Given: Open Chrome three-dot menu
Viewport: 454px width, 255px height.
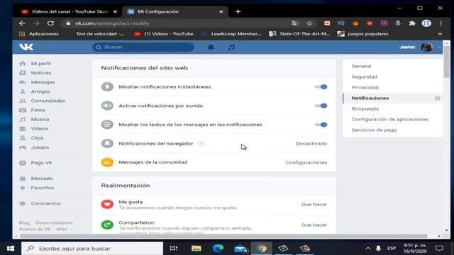Looking at the screenshot, I should [441, 23].
